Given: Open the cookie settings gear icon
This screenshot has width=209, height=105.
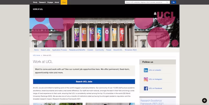Looking at the screenshot, I should point(205,101).
